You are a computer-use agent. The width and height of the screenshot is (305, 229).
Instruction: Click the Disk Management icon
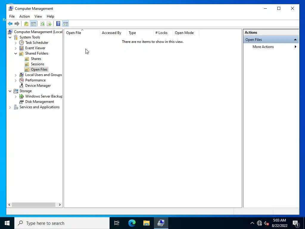tap(21, 102)
